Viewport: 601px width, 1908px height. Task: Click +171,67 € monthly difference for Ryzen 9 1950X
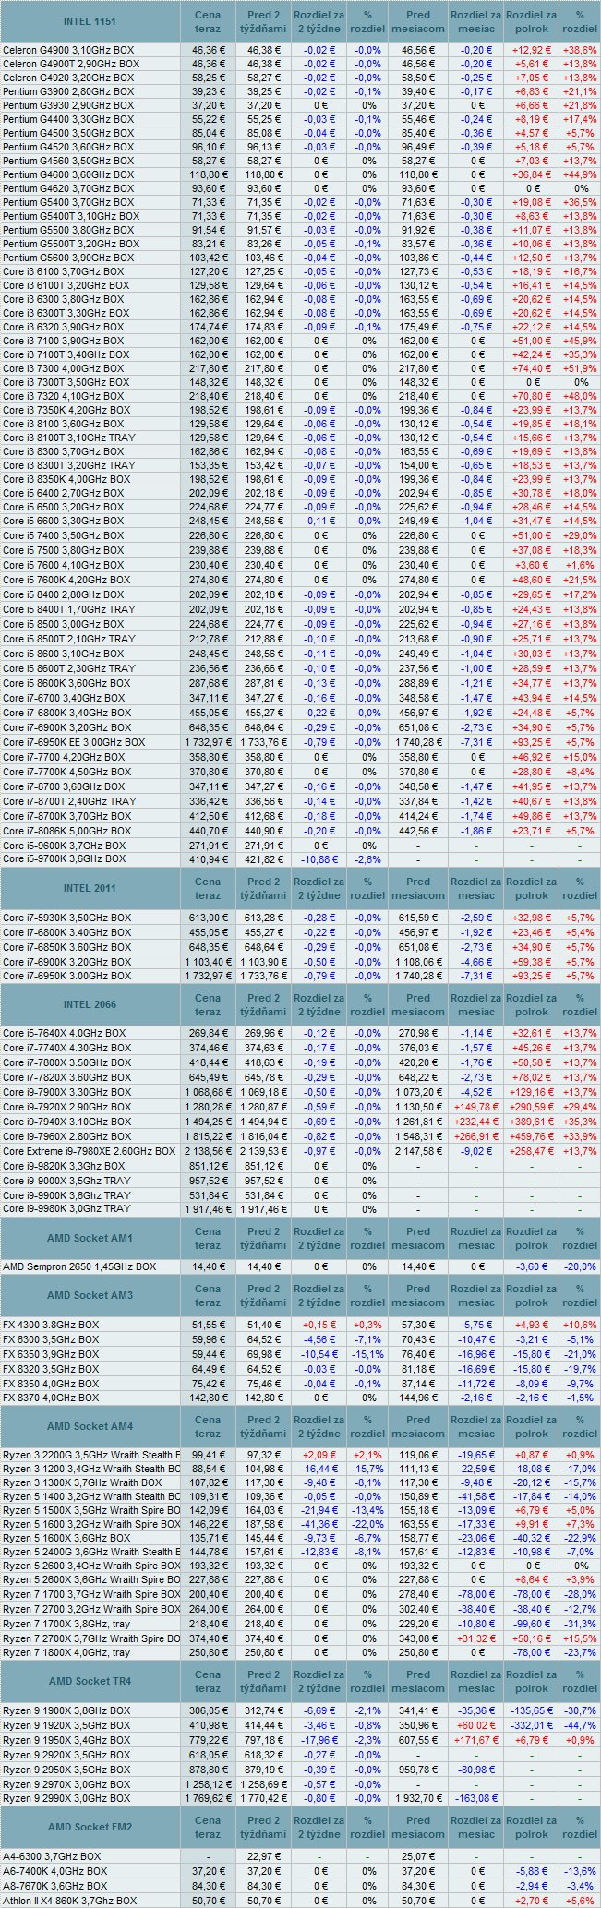pyautogui.click(x=475, y=1740)
